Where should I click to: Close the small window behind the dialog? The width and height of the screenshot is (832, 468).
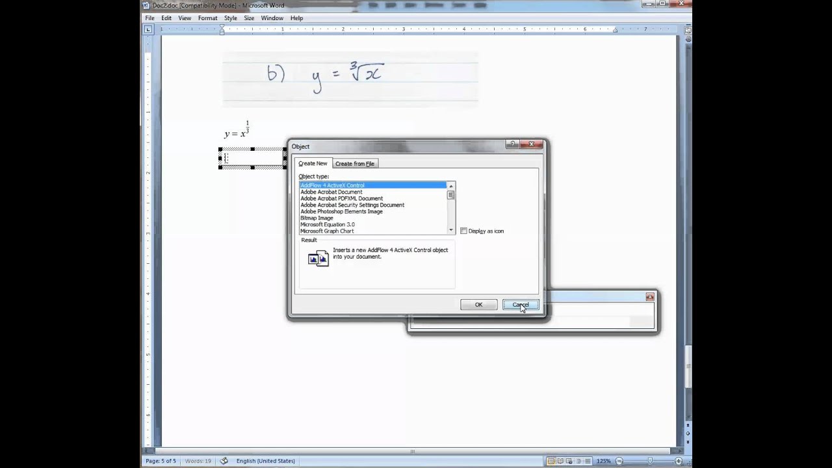[649, 296]
